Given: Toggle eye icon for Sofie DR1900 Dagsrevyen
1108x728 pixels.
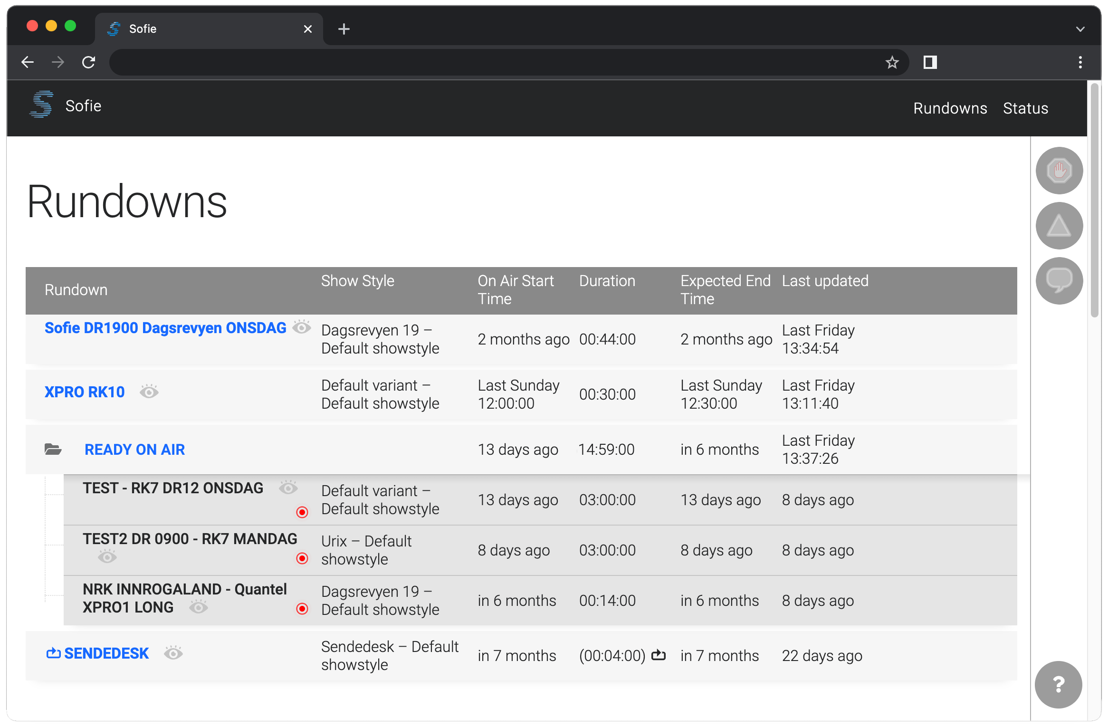Looking at the screenshot, I should click(x=301, y=327).
